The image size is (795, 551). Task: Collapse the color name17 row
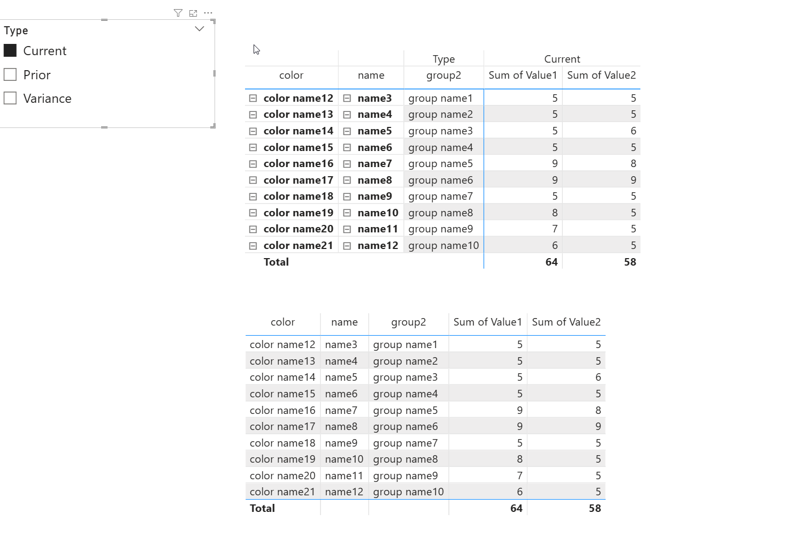253,180
